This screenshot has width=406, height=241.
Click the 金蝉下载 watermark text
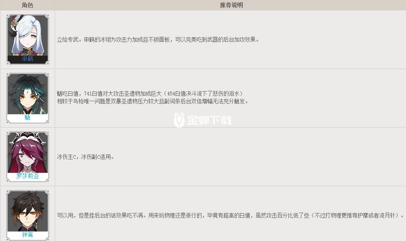[x=209, y=120]
